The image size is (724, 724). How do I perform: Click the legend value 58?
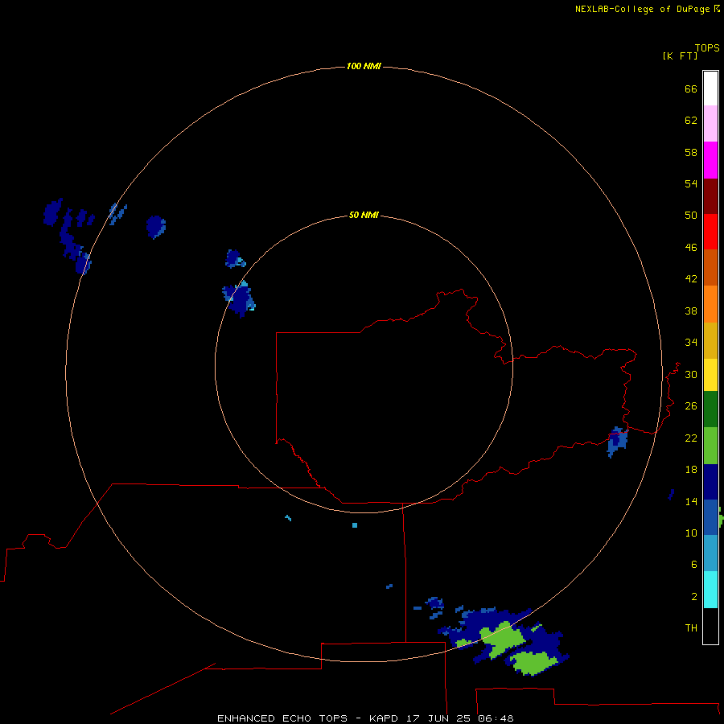coord(691,152)
